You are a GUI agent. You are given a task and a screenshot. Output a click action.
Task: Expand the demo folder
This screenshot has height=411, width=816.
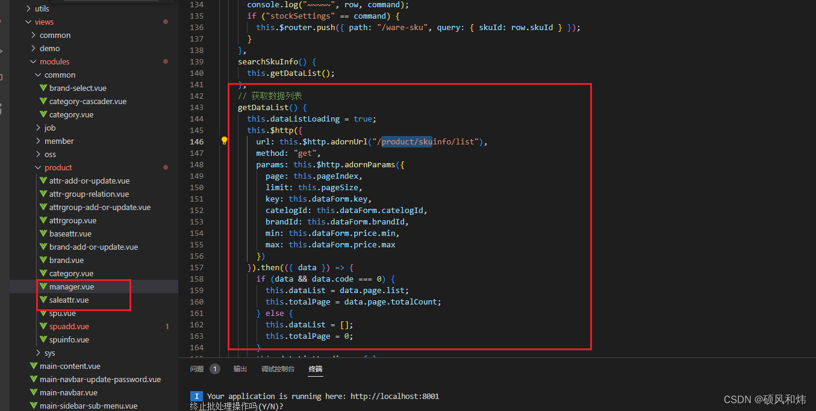coord(33,48)
